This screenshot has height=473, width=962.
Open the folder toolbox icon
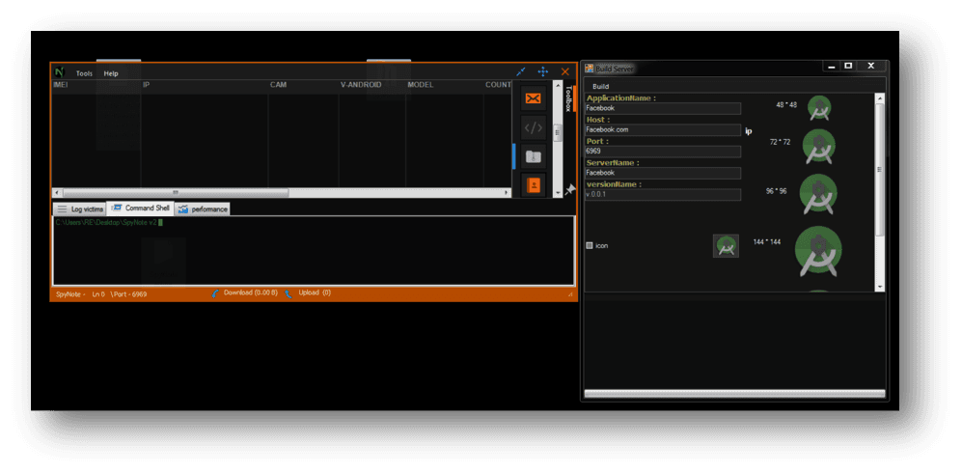point(534,156)
